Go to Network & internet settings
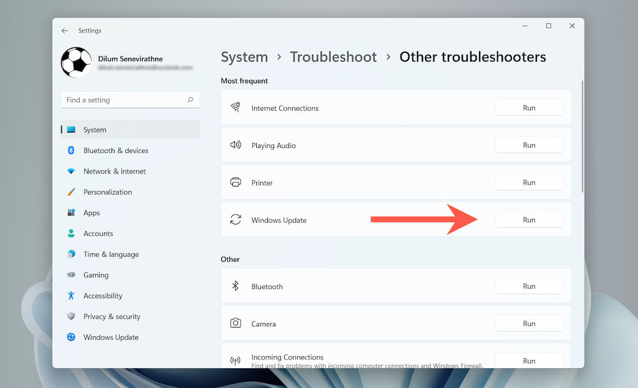The height and width of the screenshot is (388, 638). pyautogui.click(x=130, y=171)
